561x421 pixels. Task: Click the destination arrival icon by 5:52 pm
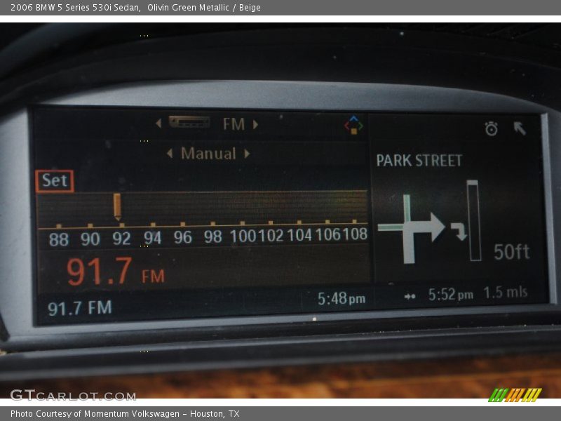coord(410,296)
